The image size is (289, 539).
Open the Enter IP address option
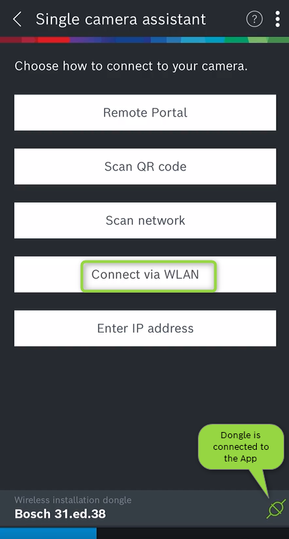[145, 328]
